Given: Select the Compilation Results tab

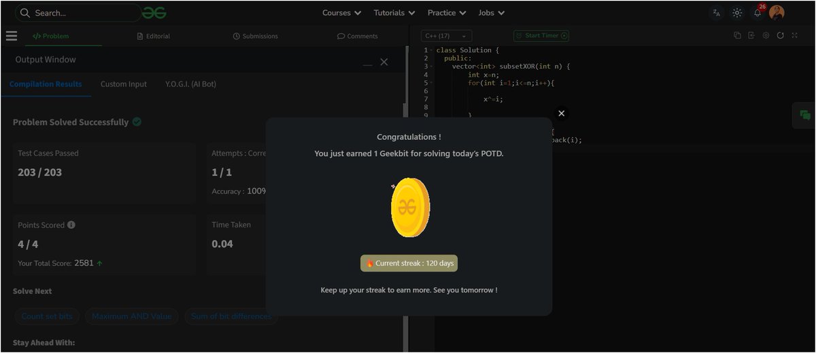Looking at the screenshot, I should (x=46, y=84).
